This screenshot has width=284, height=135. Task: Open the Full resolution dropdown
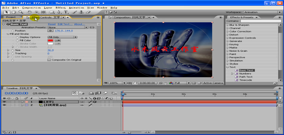point(182,83)
